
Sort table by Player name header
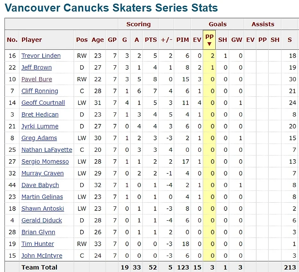click(x=32, y=40)
